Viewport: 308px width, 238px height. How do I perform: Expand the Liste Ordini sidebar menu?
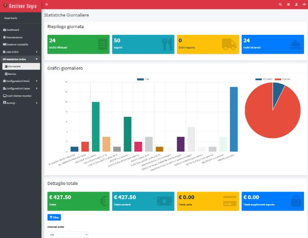[20, 52]
